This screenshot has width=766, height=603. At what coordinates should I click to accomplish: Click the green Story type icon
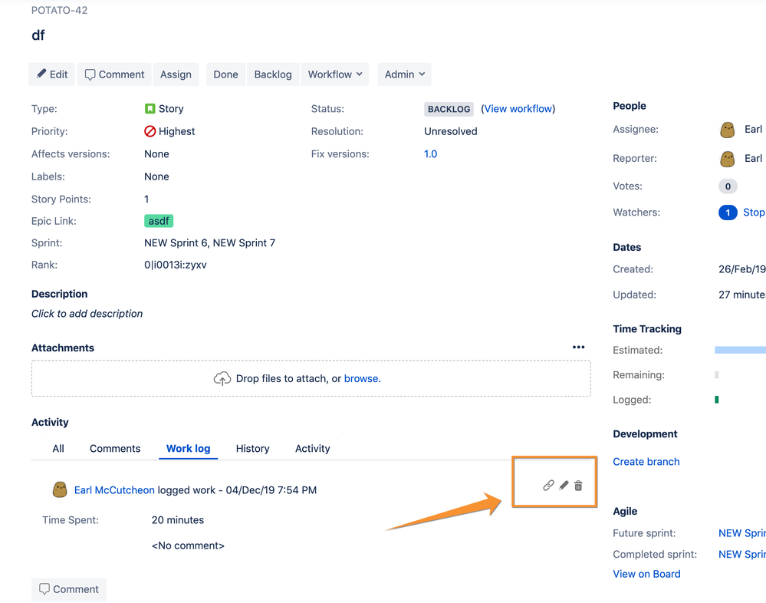tap(150, 108)
